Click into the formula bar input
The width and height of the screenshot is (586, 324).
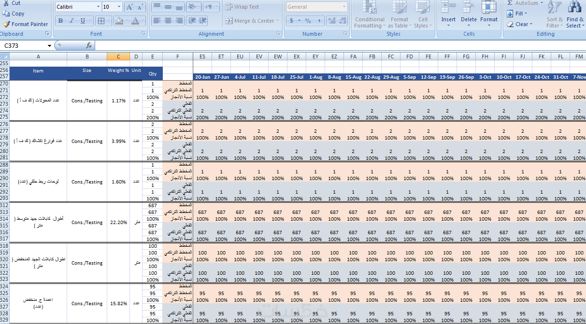[340, 45]
